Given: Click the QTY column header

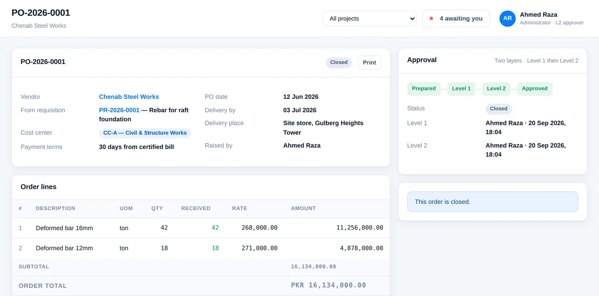Looking at the screenshot, I should [x=157, y=208].
